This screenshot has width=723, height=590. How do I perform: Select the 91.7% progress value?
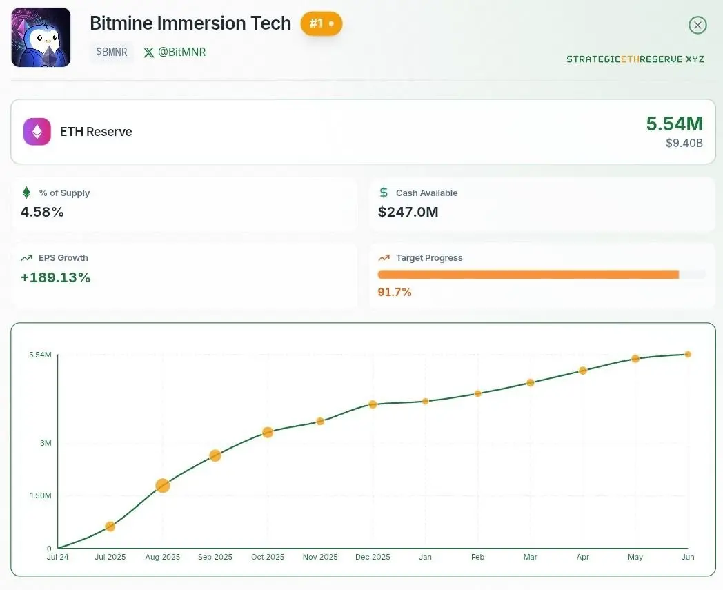pos(395,292)
